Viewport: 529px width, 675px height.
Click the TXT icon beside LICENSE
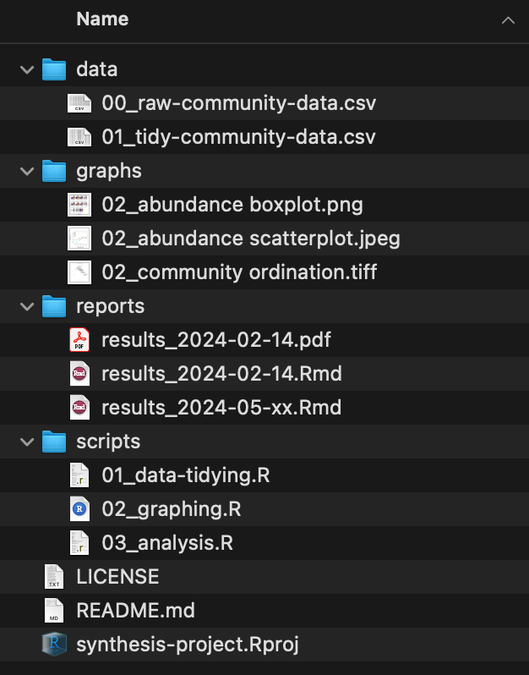[x=54, y=577]
